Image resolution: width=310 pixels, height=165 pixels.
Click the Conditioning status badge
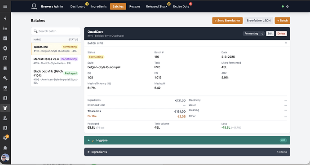[x=69, y=59]
